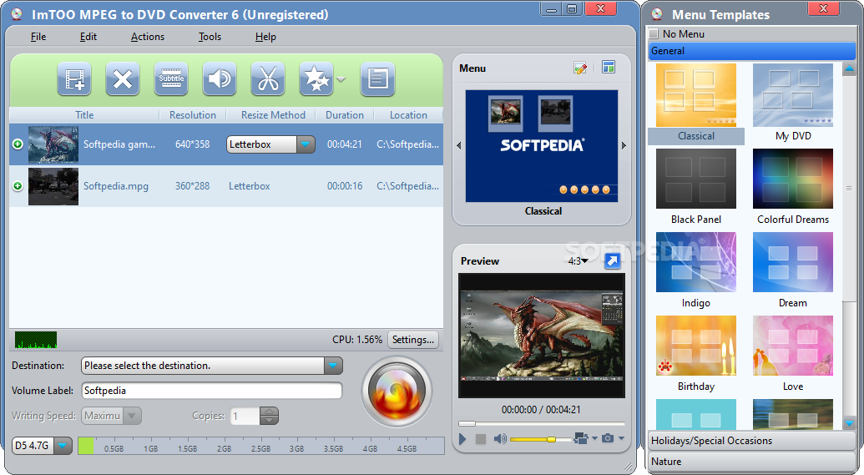Open the Writing Speed dropdown

(x=132, y=416)
